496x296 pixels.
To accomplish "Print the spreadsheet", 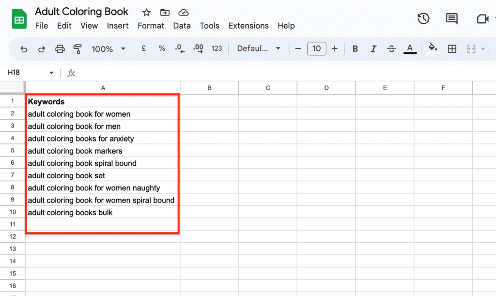I will point(60,48).
